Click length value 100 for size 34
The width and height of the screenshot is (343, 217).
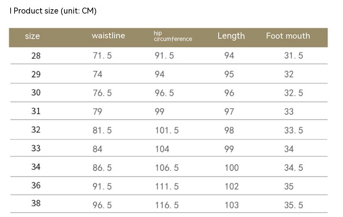231,168
